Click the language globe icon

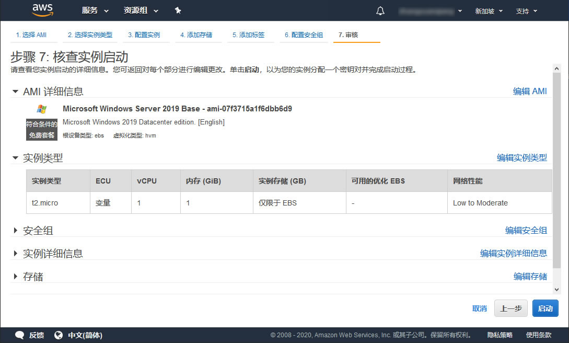58,335
